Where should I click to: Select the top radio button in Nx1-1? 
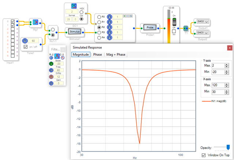coord(53,30)
